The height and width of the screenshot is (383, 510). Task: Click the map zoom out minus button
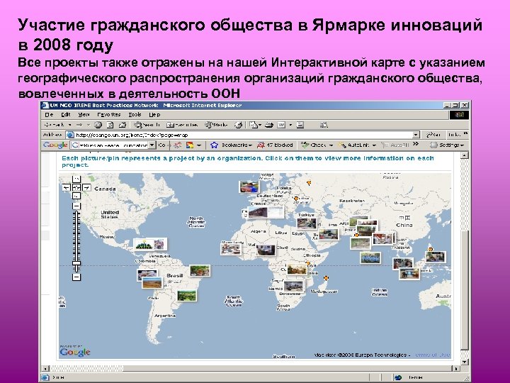point(76,277)
